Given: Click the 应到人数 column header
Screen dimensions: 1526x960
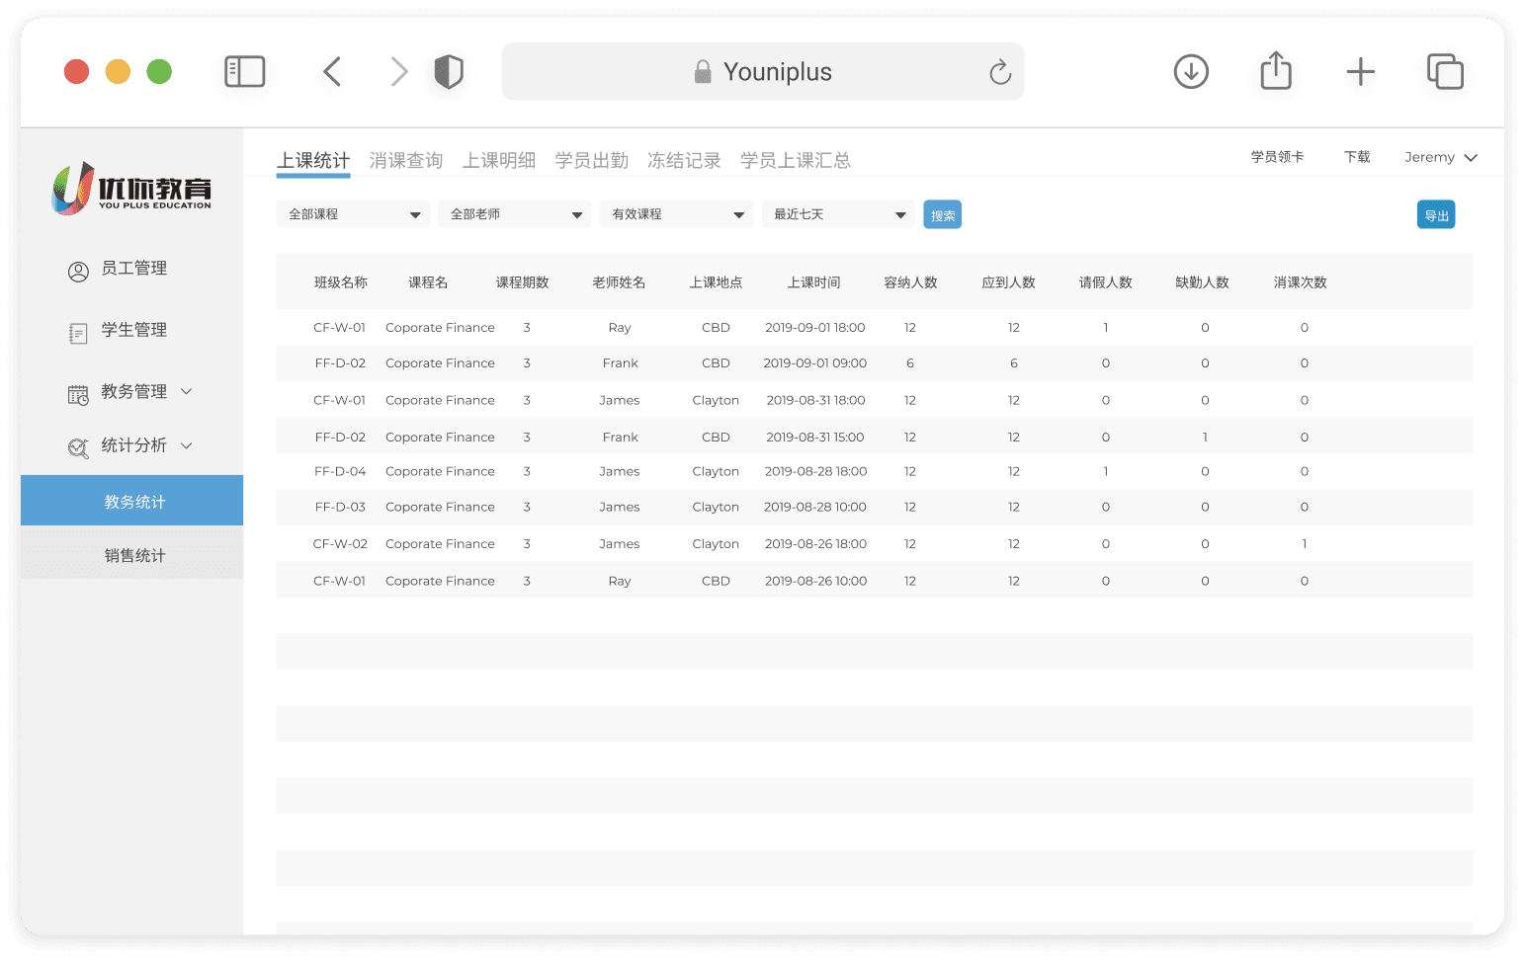Looking at the screenshot, I should pyautogui.click(x=1008, y=282).
